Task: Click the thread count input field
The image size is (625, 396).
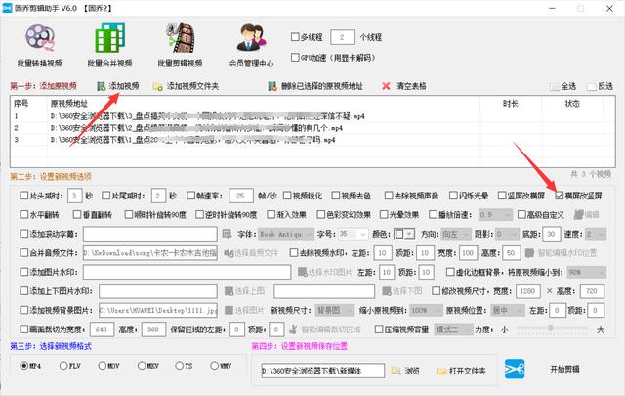Action: pos(343,37)
